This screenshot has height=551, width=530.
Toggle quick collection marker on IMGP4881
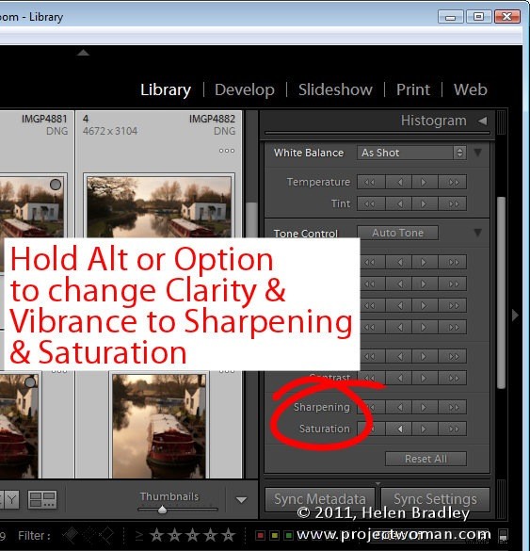point(56,185)
